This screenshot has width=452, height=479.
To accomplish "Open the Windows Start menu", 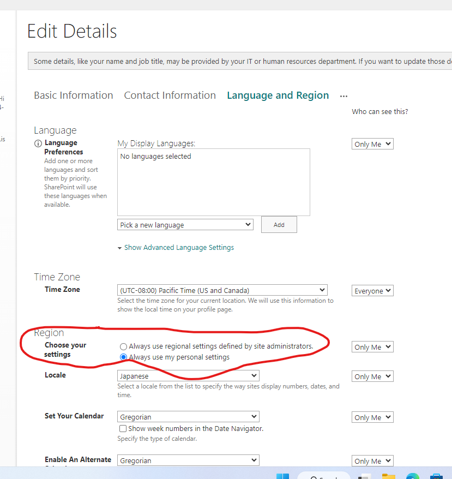I will tap(284, 476).
